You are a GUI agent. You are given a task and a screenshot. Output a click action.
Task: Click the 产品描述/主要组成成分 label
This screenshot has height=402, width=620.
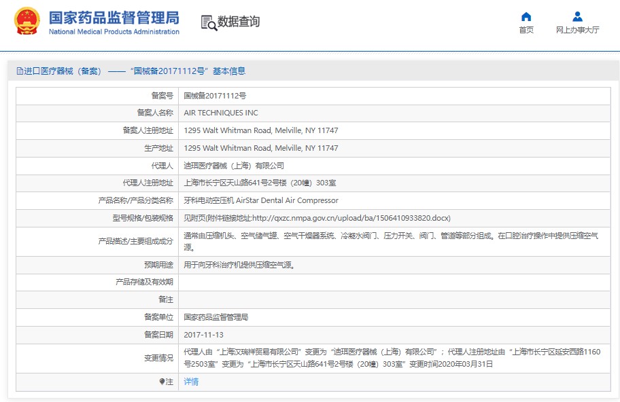pyautogui.click(x=136, y=241)
